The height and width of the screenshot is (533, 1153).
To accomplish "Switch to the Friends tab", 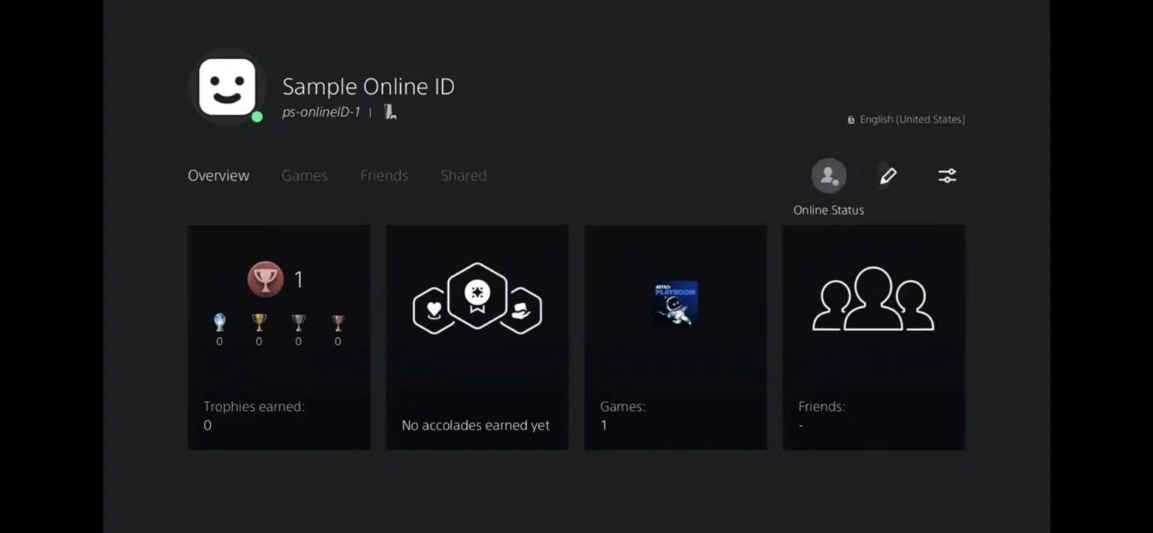I will click(x=384, y=176).
